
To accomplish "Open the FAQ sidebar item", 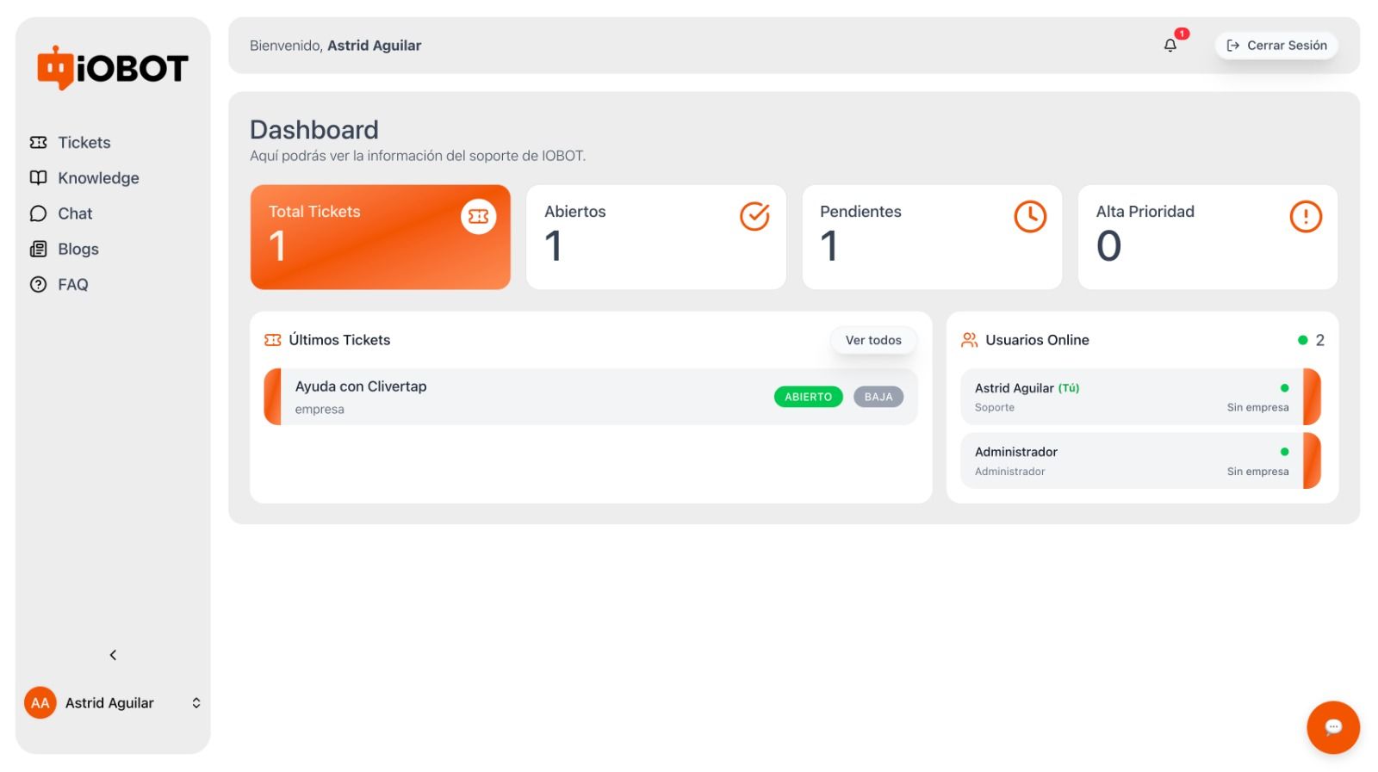I will (59, 285).
